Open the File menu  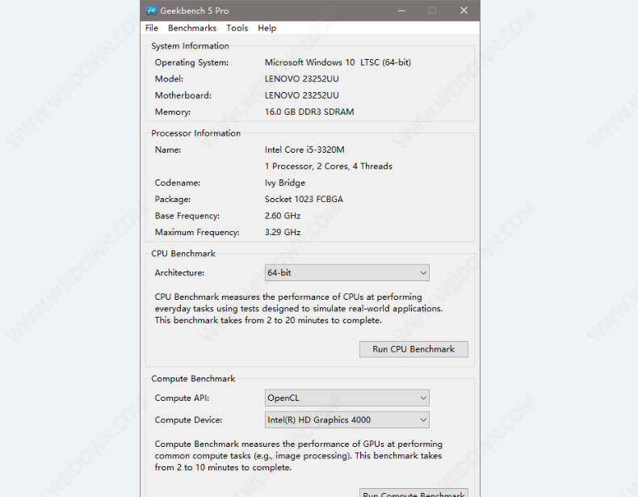(x=152, y=28)
